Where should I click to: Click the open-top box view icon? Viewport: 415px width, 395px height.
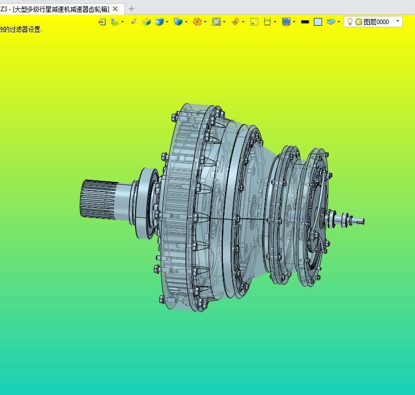(146, 22)
